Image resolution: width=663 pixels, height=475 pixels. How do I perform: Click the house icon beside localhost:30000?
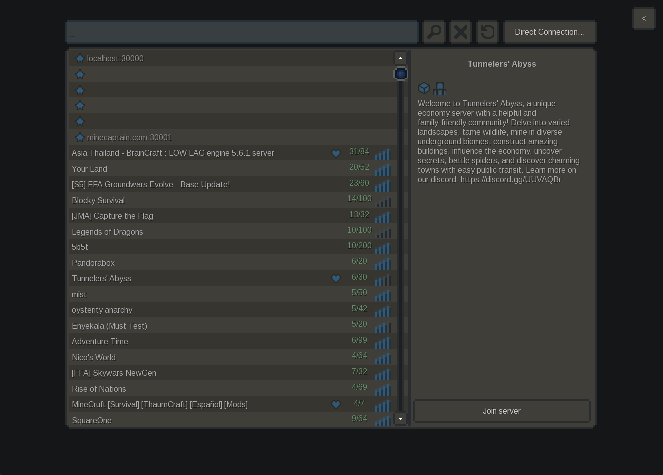[x=80, y=59]
